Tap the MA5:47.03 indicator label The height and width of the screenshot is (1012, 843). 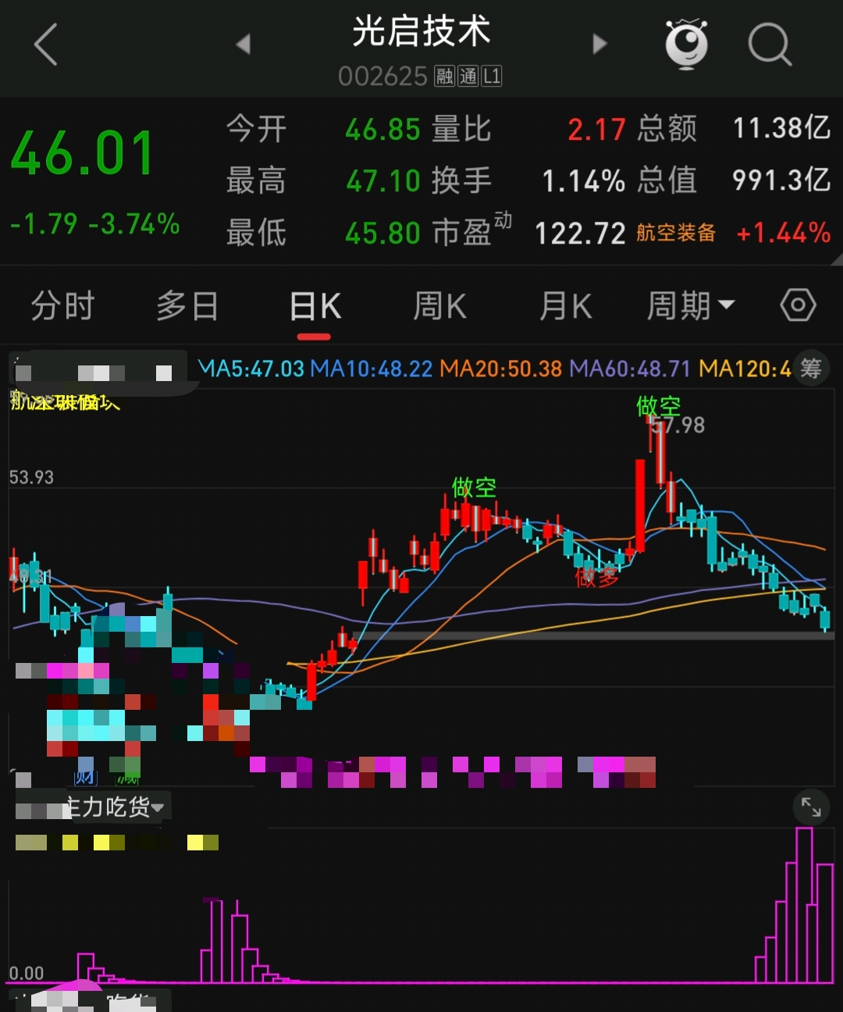(251, 369)
